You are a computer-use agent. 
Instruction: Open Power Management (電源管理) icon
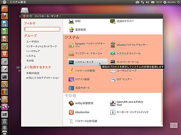[71, 30]
